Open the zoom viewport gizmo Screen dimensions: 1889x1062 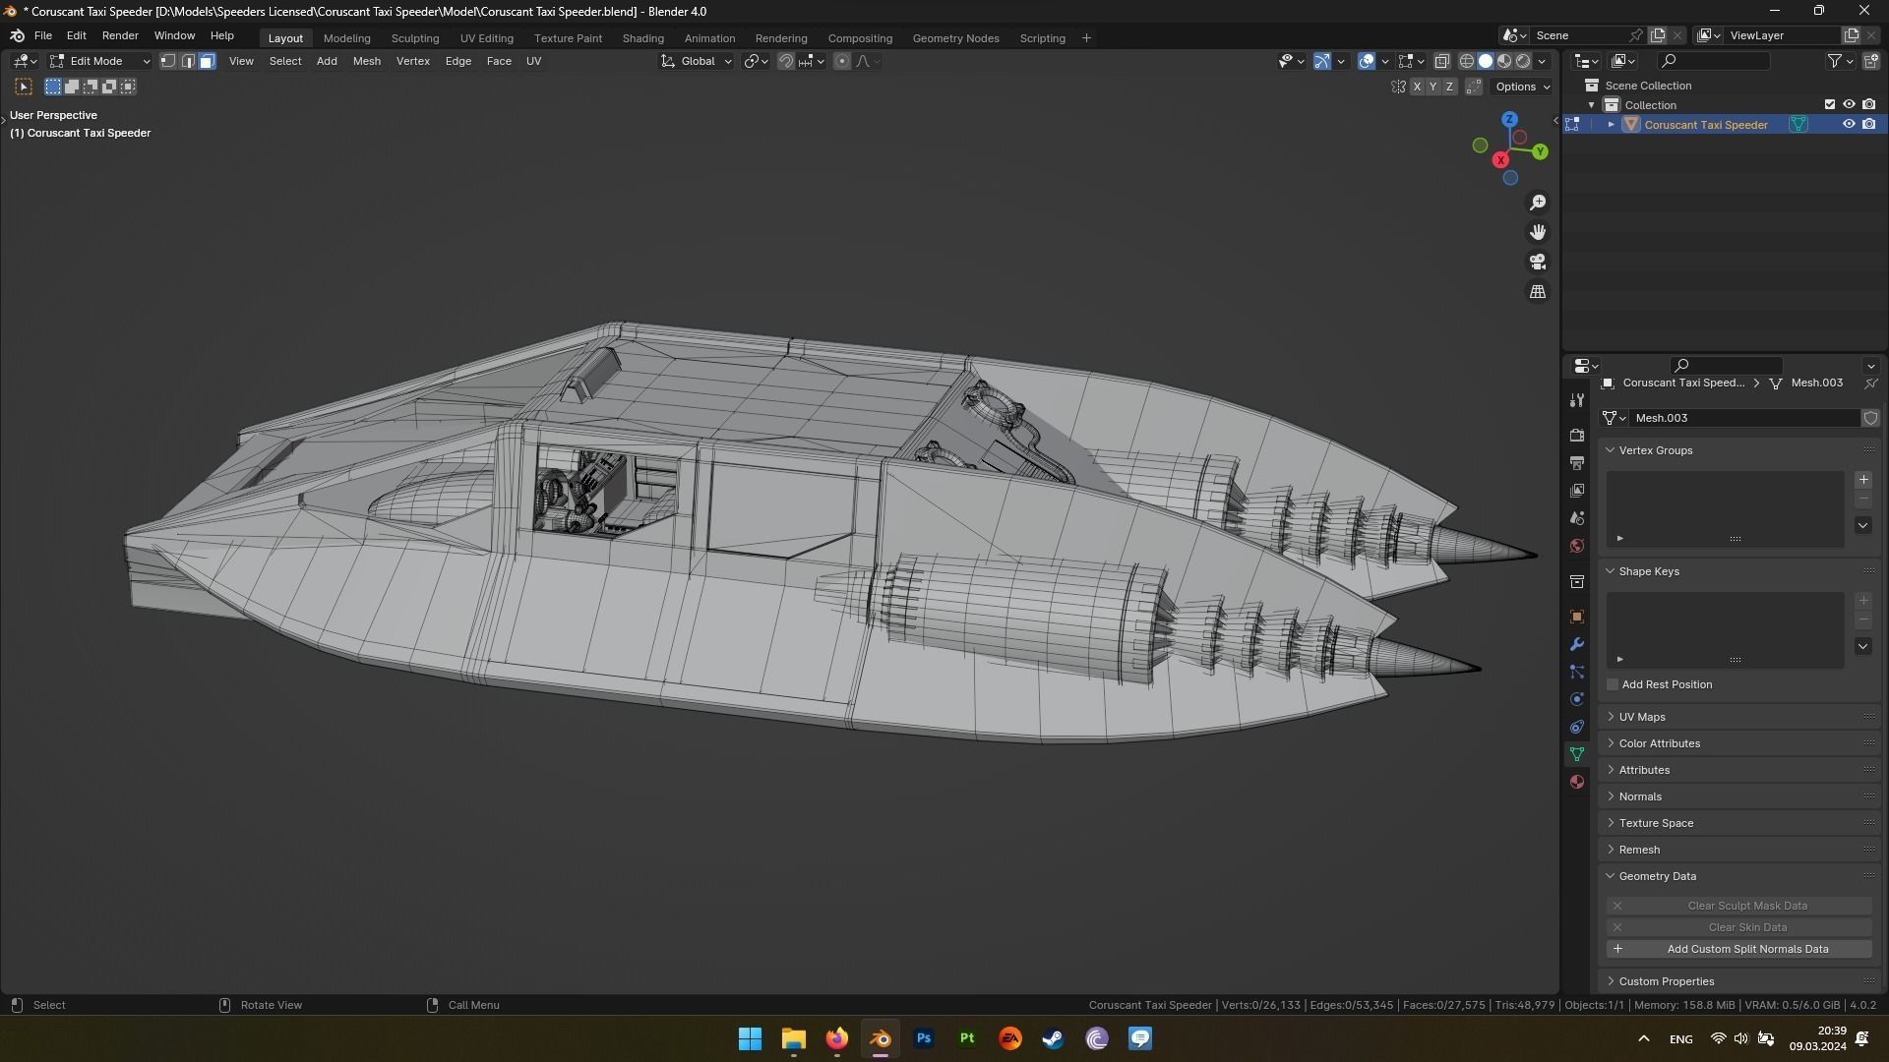point(1538,203)
